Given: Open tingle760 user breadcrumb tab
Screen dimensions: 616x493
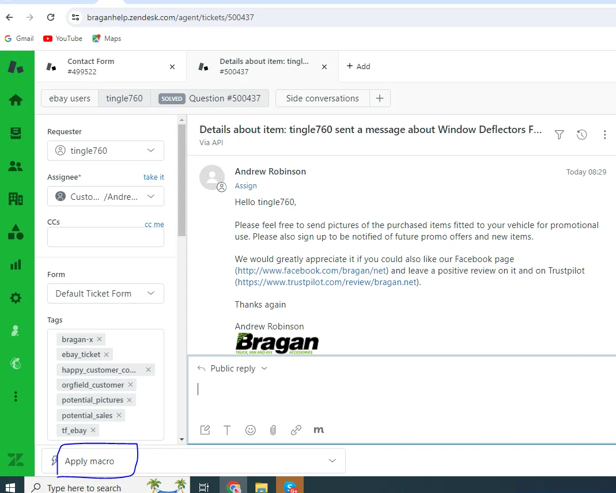Looking at the screenshot, I should (x=124, y=98).
